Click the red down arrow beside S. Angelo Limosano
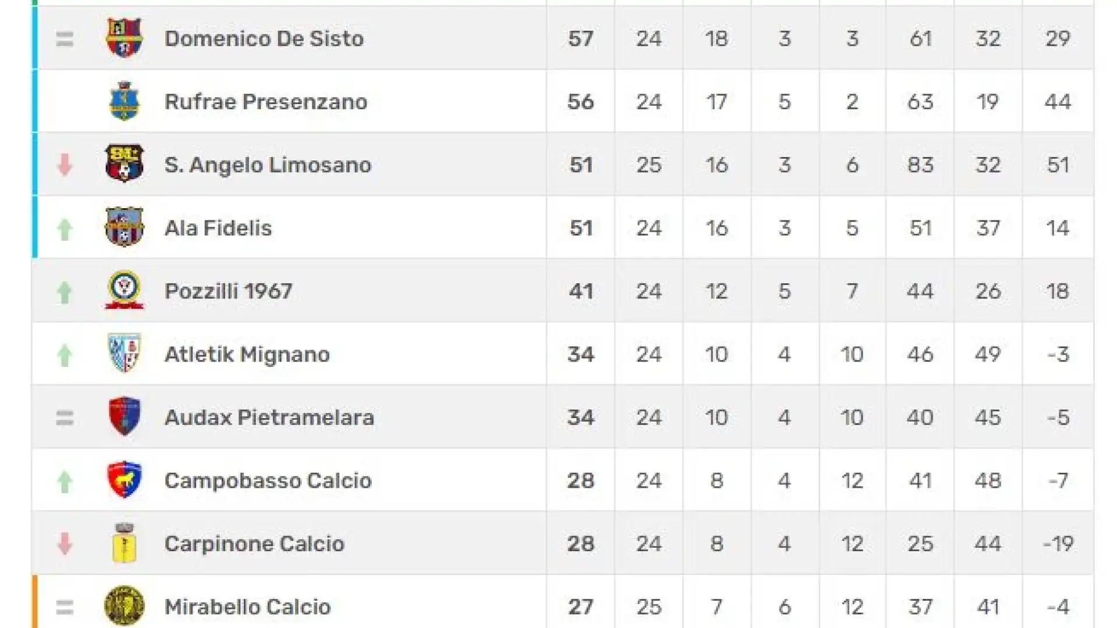 pos(65,165)
